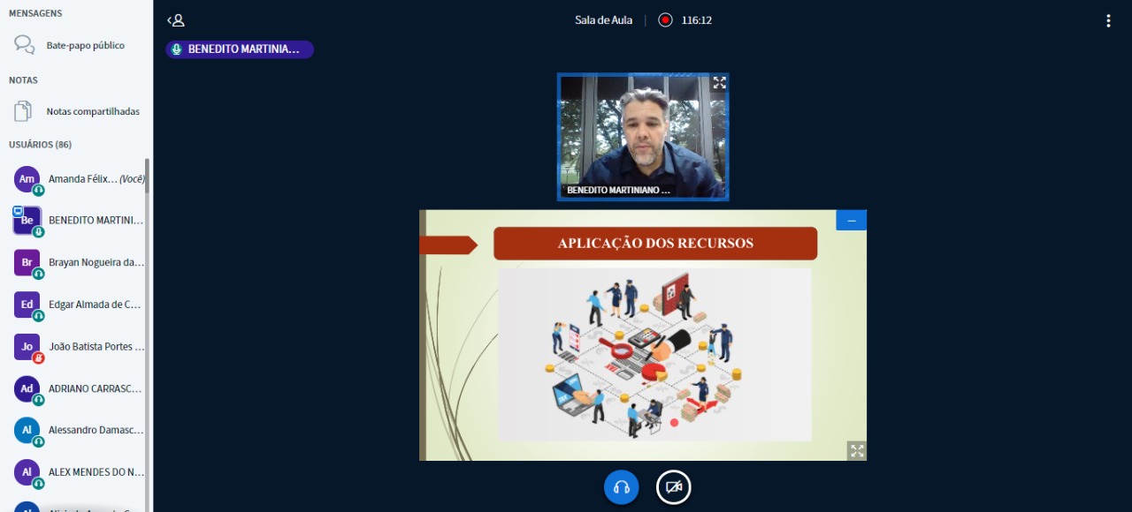Click Benedito Martiniano's webcam video

(x=643, y=137)
